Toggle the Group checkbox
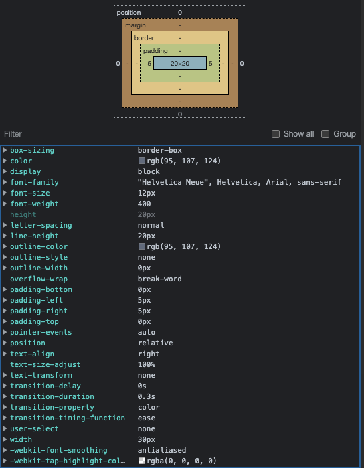This screenshot has height=468, width=364. coord(325,134)
